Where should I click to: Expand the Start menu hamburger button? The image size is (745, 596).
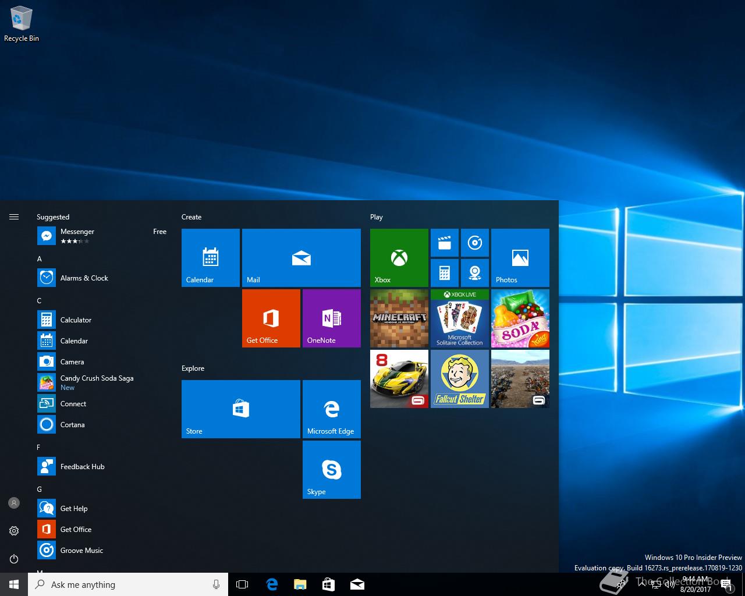pos(14,217)
